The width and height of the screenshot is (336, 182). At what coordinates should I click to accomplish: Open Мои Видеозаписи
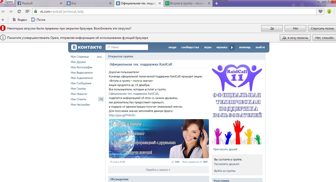point(82,73)
